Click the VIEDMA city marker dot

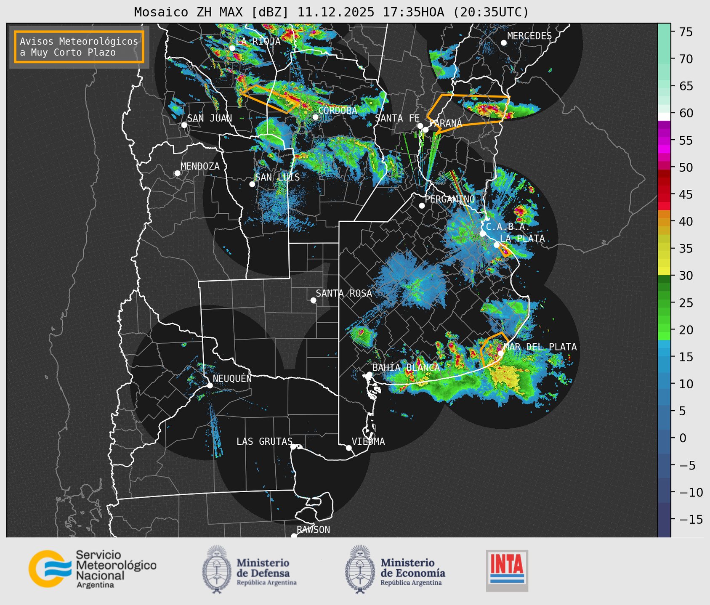click(x=349, y=448)
